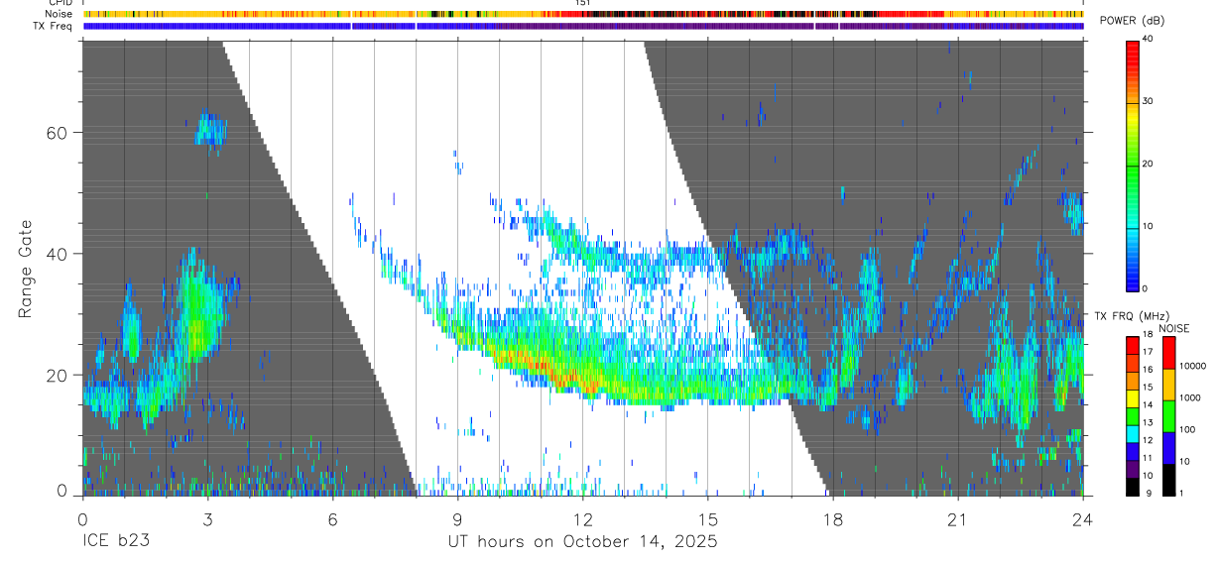Click the 40 value on POWER scale
This screenshot has height=562, width=1218.
(1148, 39)
